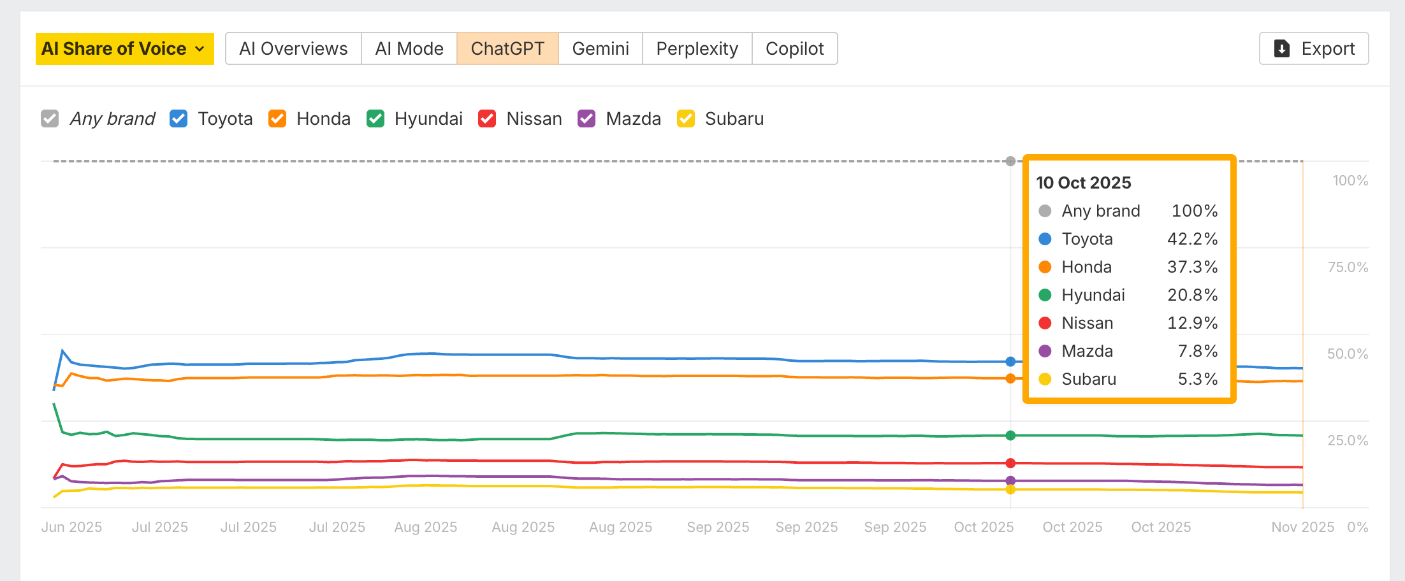
Task: Select the AI Mode tab
Action: coord(409,49)
